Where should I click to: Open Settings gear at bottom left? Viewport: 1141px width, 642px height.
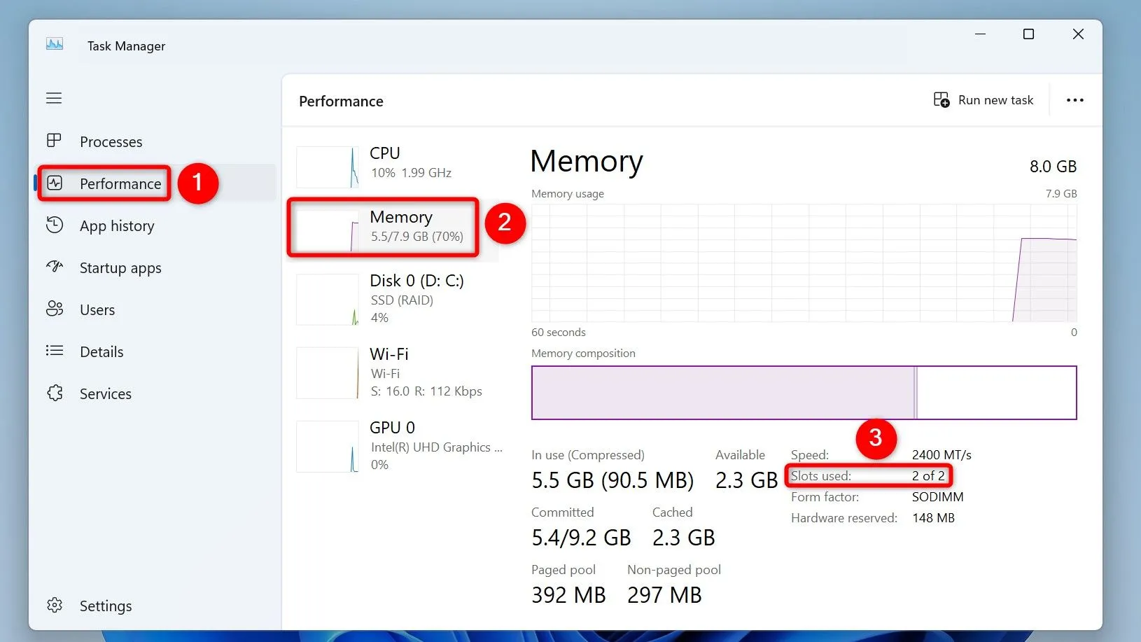[x=55, y=605]
